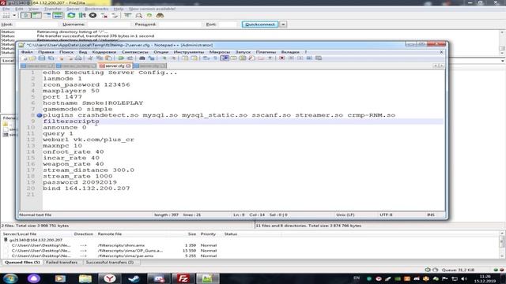Print document from Notepad++ toolbar
Viewport: 506px width, 284px height.
coord(78,58)
